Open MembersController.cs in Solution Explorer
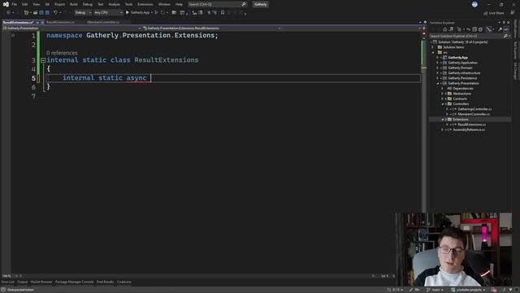The image size is (520, 293). click(x=474, y=114)
